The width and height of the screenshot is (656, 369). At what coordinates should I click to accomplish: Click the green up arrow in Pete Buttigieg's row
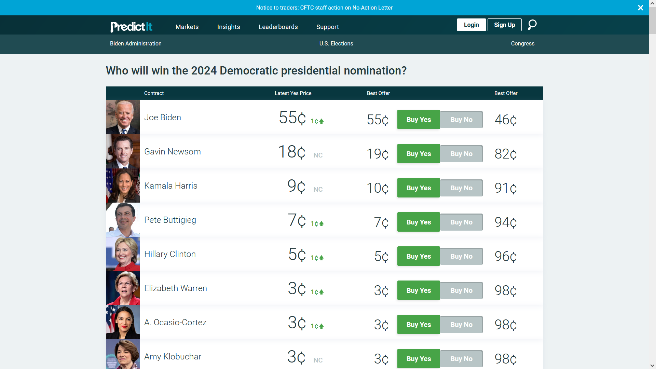(322, 224)
